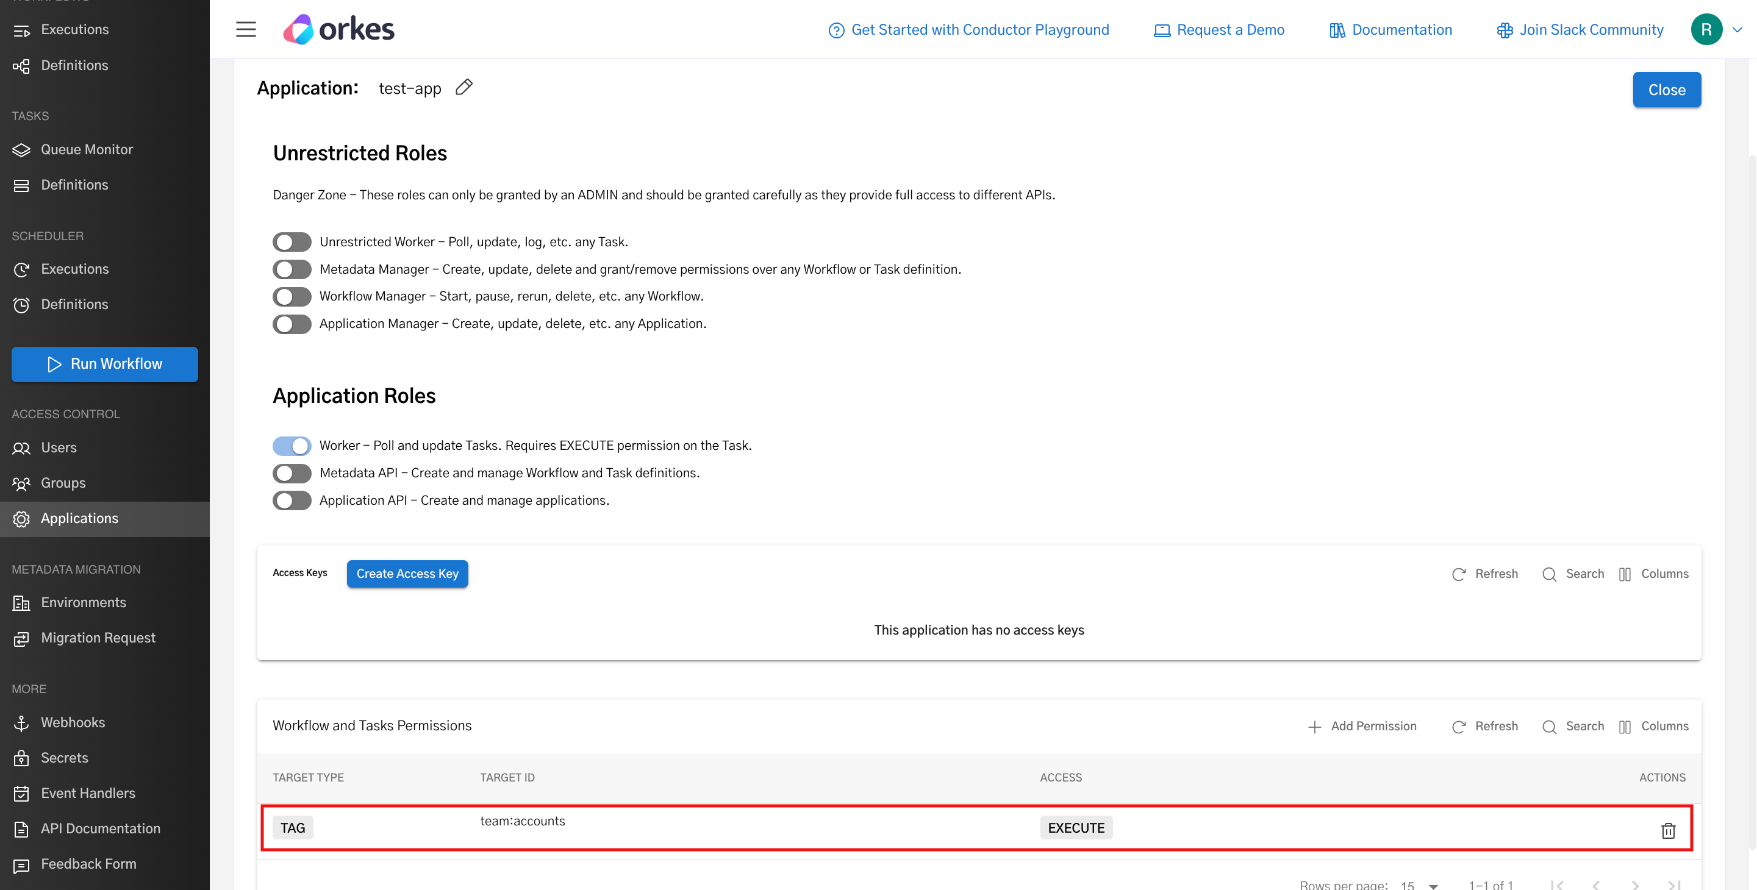Select Users in the Access Control sidebar

click(x=59, y=448)
